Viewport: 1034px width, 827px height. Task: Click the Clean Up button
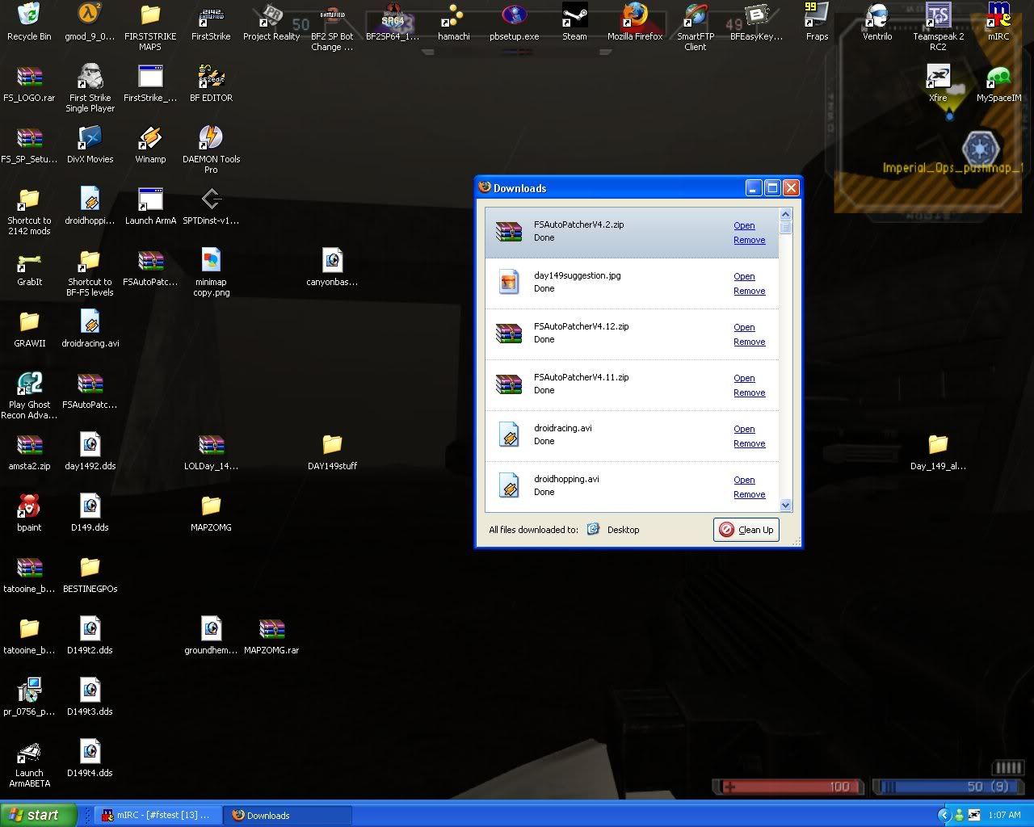tap(746, 530)
